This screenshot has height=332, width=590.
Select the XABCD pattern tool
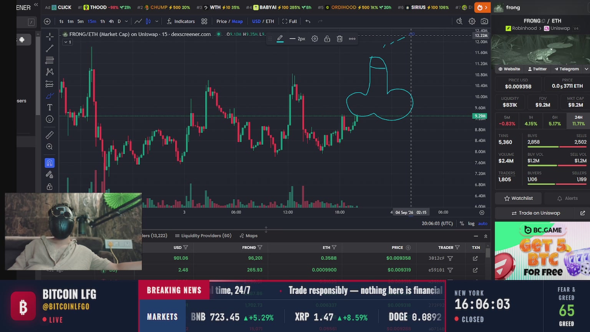pos(50,72)
